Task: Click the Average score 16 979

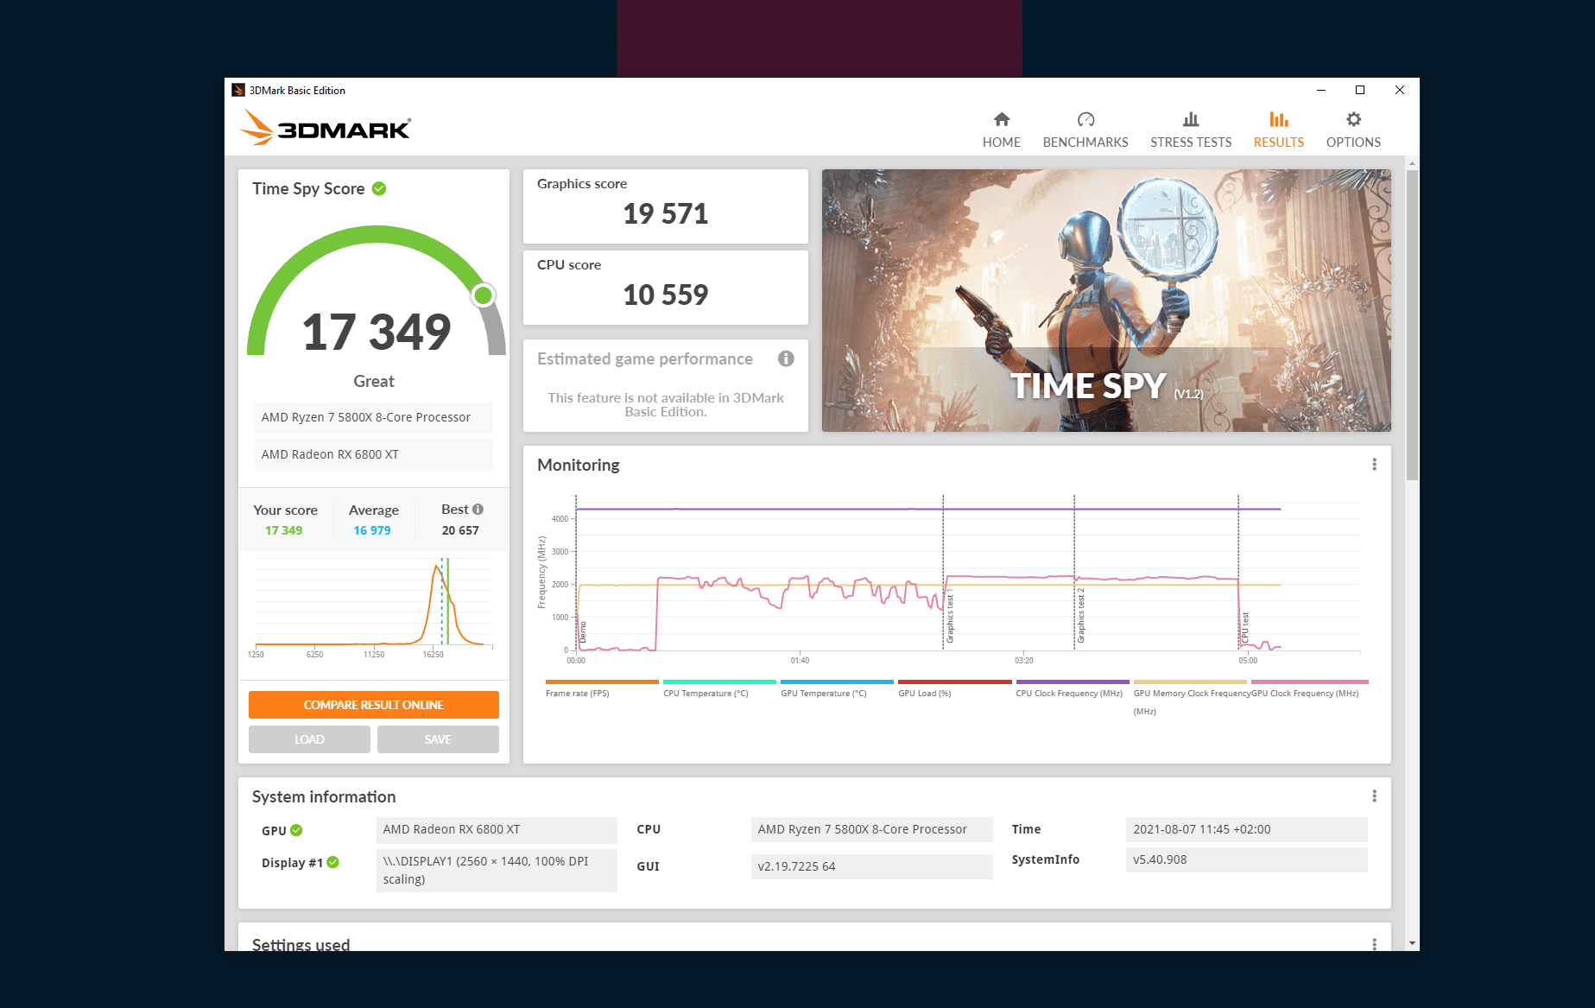Action: (372, 530)
